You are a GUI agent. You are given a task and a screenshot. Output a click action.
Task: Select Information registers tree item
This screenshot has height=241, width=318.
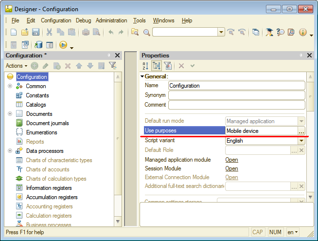(49, 188)
